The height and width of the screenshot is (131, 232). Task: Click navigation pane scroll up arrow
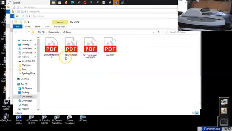click(x=38, y=37)
